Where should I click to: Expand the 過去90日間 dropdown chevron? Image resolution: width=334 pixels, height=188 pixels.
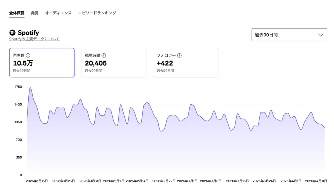point(321,35)
